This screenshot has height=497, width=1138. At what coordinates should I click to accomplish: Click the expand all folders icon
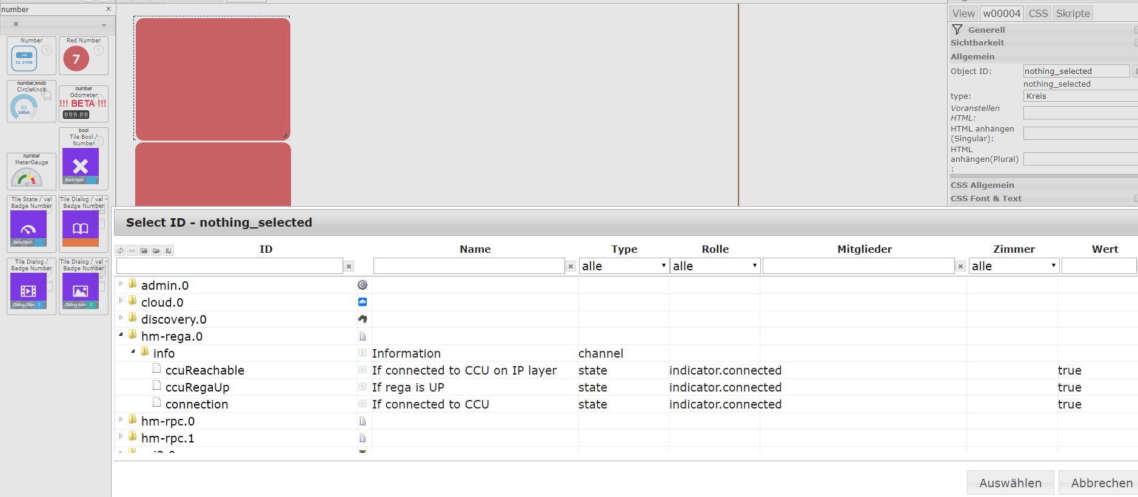click(x=156, y=250)
